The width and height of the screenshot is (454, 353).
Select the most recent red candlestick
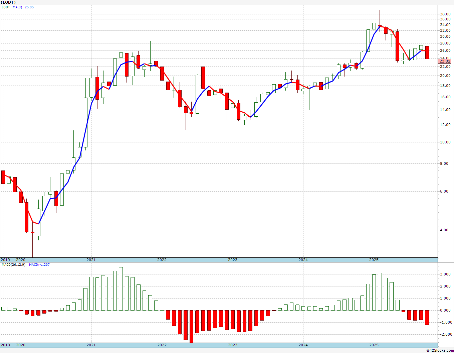tap(427, 52)
